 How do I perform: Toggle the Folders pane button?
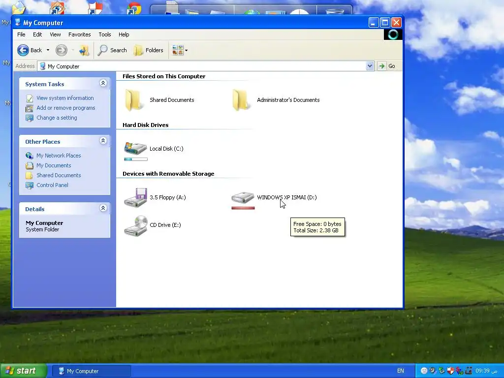[x=149, y=50]
